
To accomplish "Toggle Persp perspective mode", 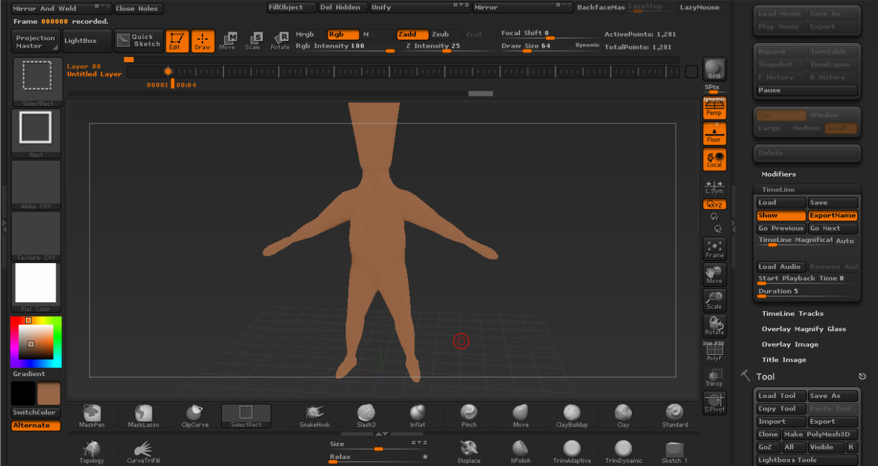I will [x=714, y=108].
